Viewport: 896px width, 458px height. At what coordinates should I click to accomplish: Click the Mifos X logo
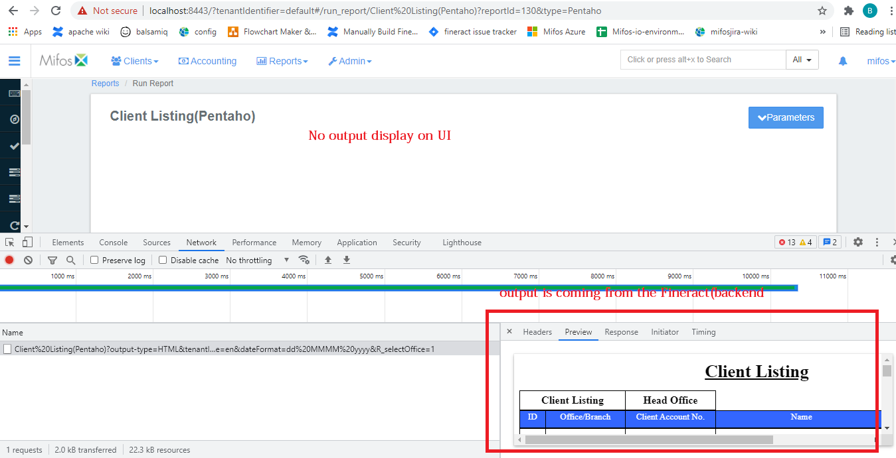(x=64, y=60)
